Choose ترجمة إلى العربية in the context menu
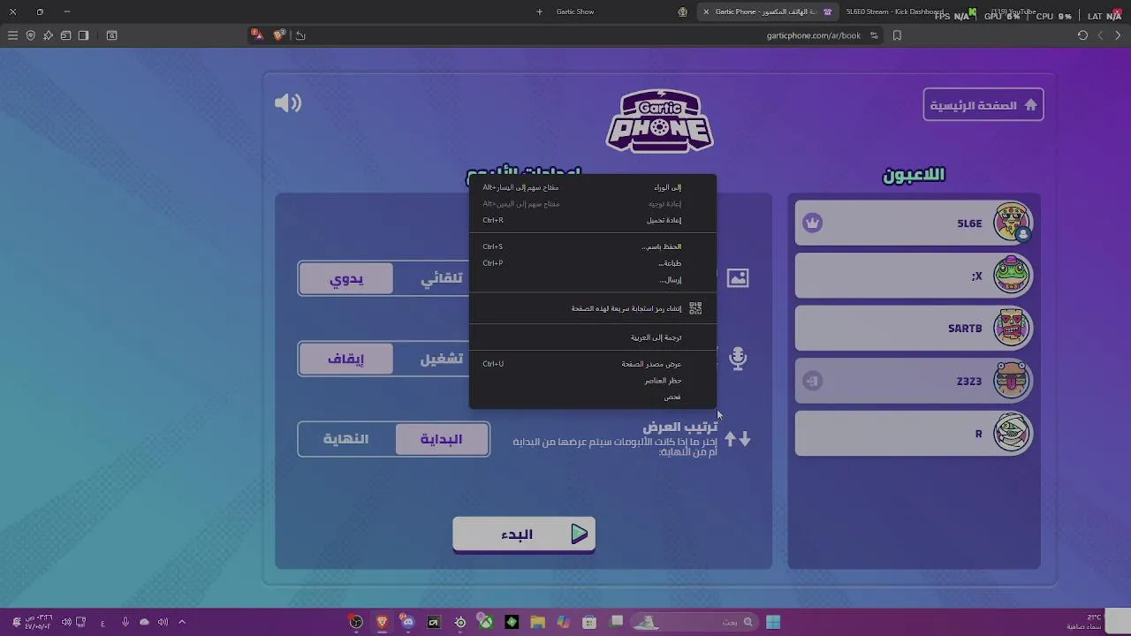 [592, 337]
